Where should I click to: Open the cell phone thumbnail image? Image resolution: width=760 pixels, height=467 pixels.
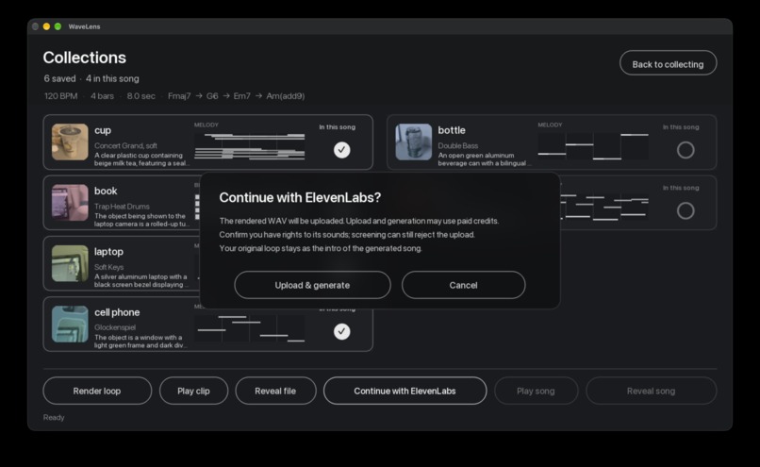click(70, 324)
